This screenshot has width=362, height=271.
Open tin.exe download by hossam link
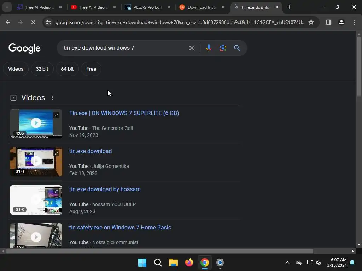105,189
